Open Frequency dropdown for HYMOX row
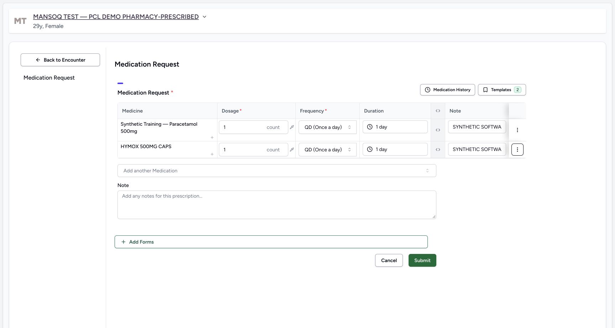The height and width of the screenshot is (328, 615). click(x=327, y=150)
